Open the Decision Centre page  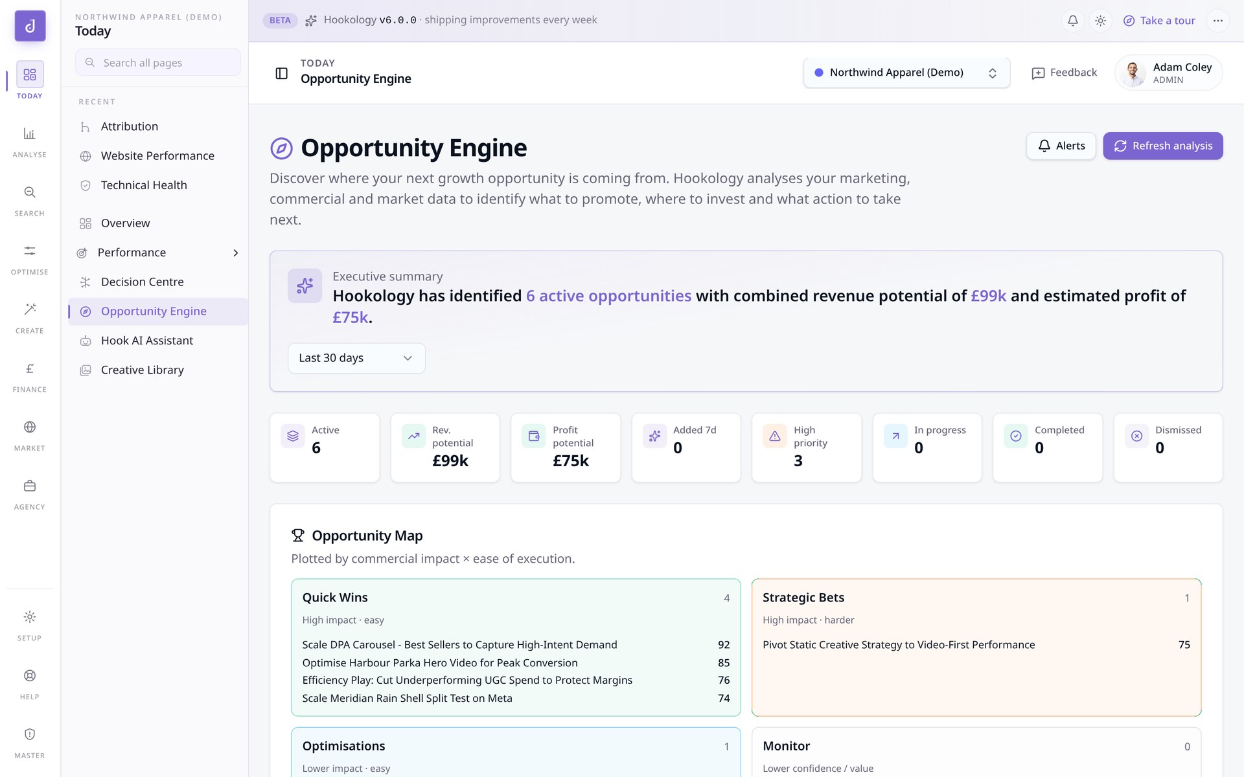coord(158,282)
